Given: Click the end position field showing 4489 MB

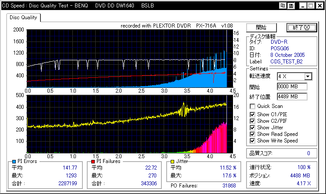Looking at the screenshot, I should coord(292,96).
